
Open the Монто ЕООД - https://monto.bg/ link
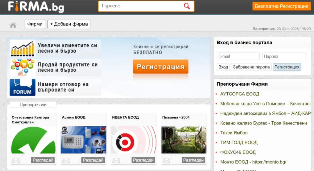[253, 162]
